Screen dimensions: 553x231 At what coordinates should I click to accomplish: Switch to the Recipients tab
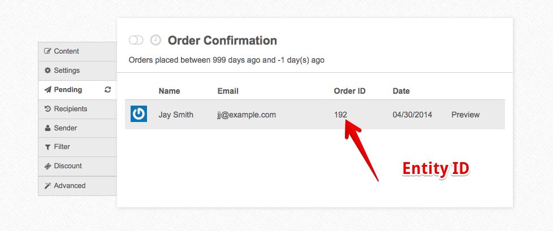tap(70, 109)
